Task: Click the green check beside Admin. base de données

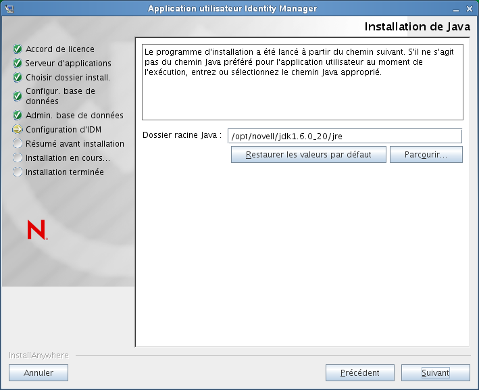Action: pyautogui.click(x=18, y=115)
